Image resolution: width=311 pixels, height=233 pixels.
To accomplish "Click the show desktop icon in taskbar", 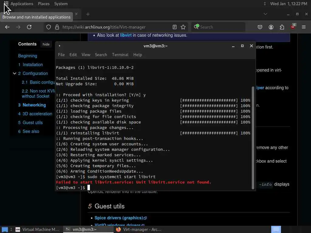I will pos(5,229).
